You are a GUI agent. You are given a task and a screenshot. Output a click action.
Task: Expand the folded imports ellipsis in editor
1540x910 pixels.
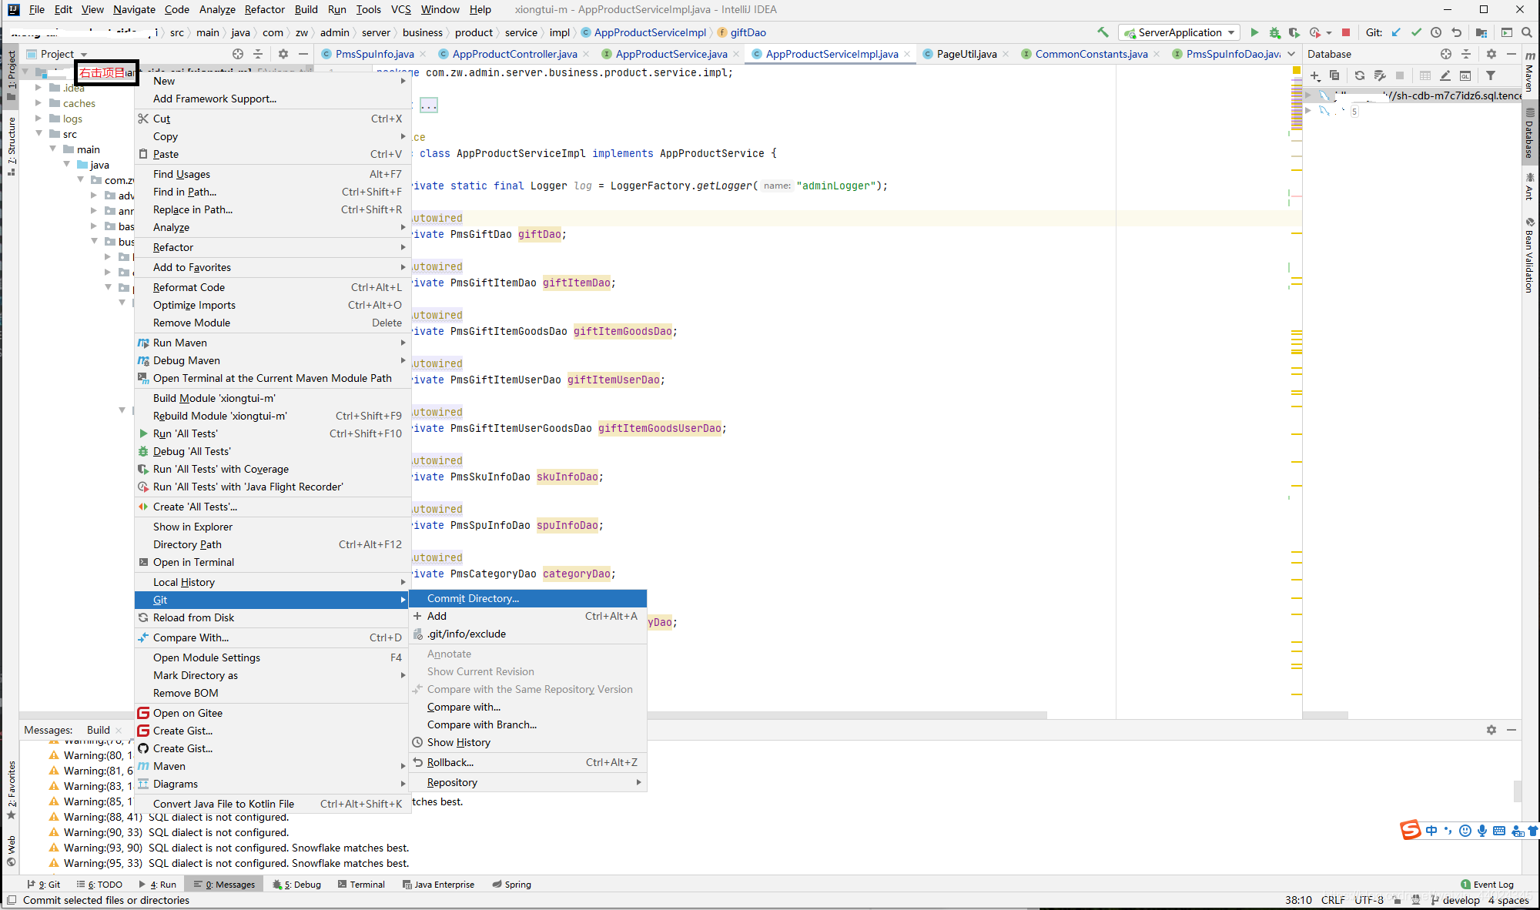429,105
